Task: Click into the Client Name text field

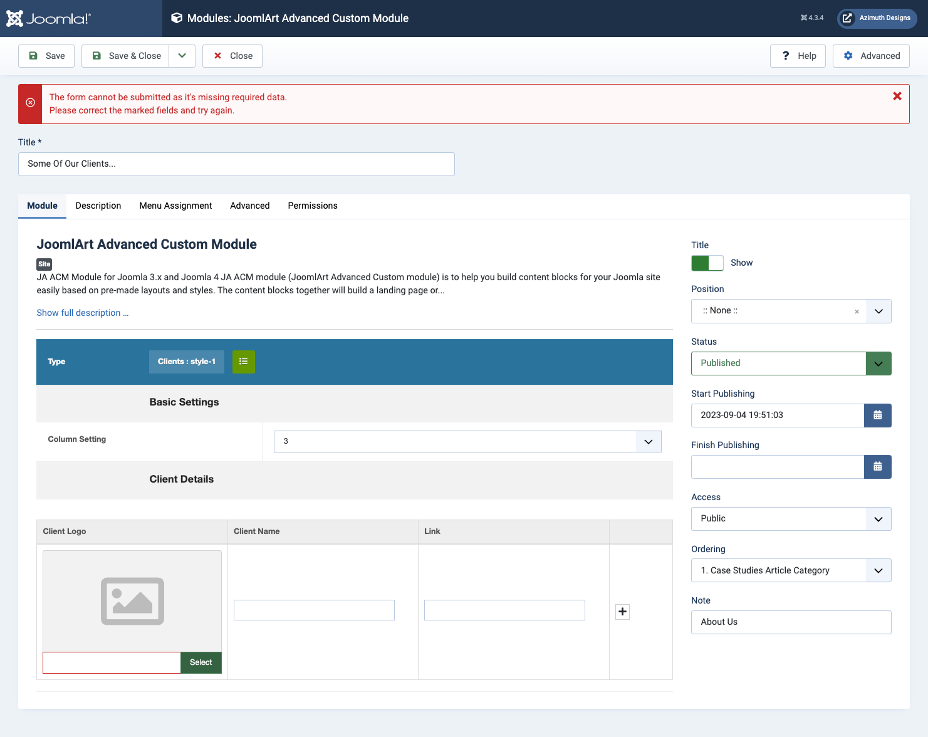Action: 314,610
